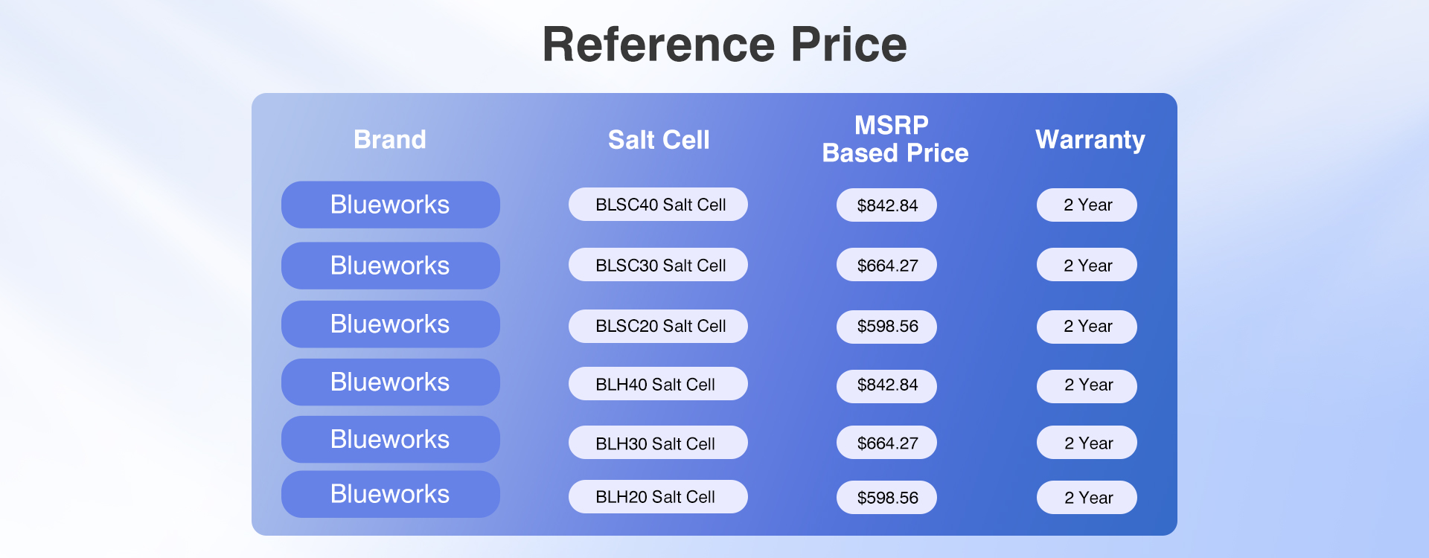Click the $598.56 price for BLSC20
Image resolution: width=1429 pixels, height=558 pixels.
click(x=886, y=327)
